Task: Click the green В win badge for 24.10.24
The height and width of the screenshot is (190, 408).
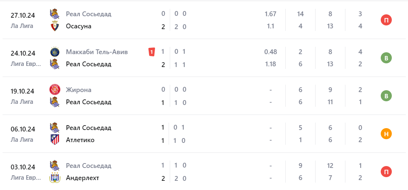Action: click(386, 58)
